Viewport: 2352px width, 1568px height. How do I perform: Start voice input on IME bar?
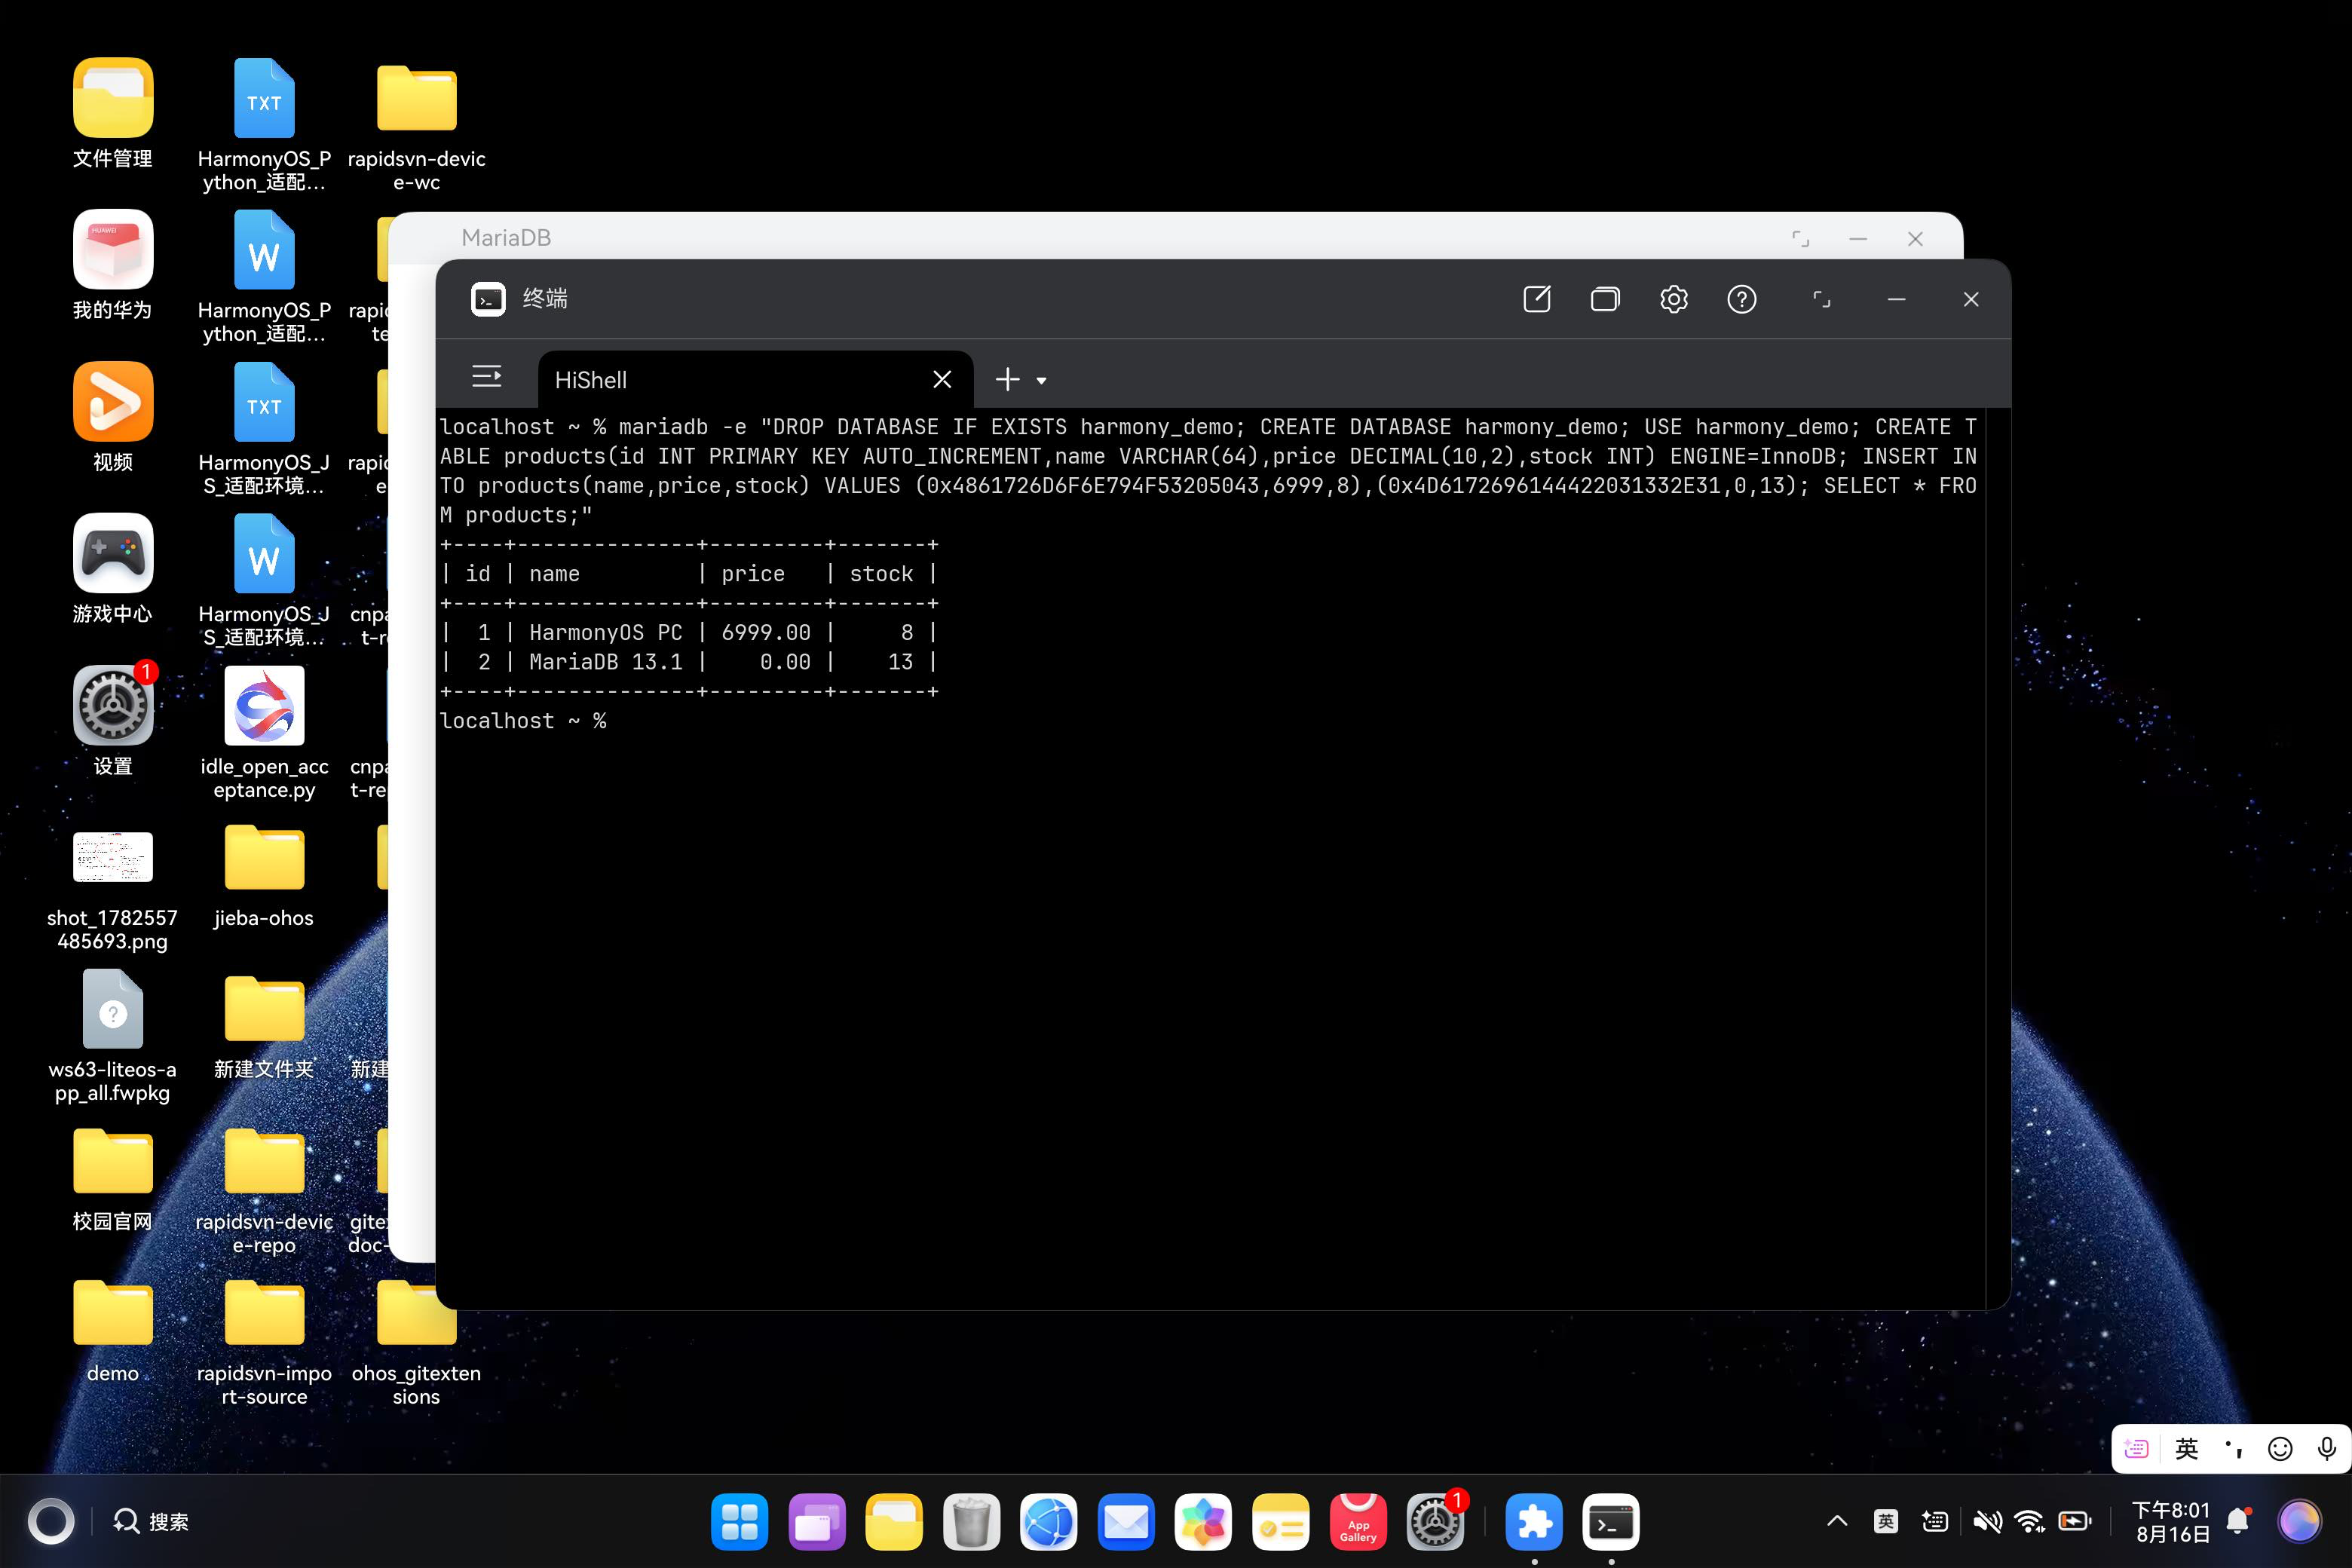[x=2327, y=1449]
